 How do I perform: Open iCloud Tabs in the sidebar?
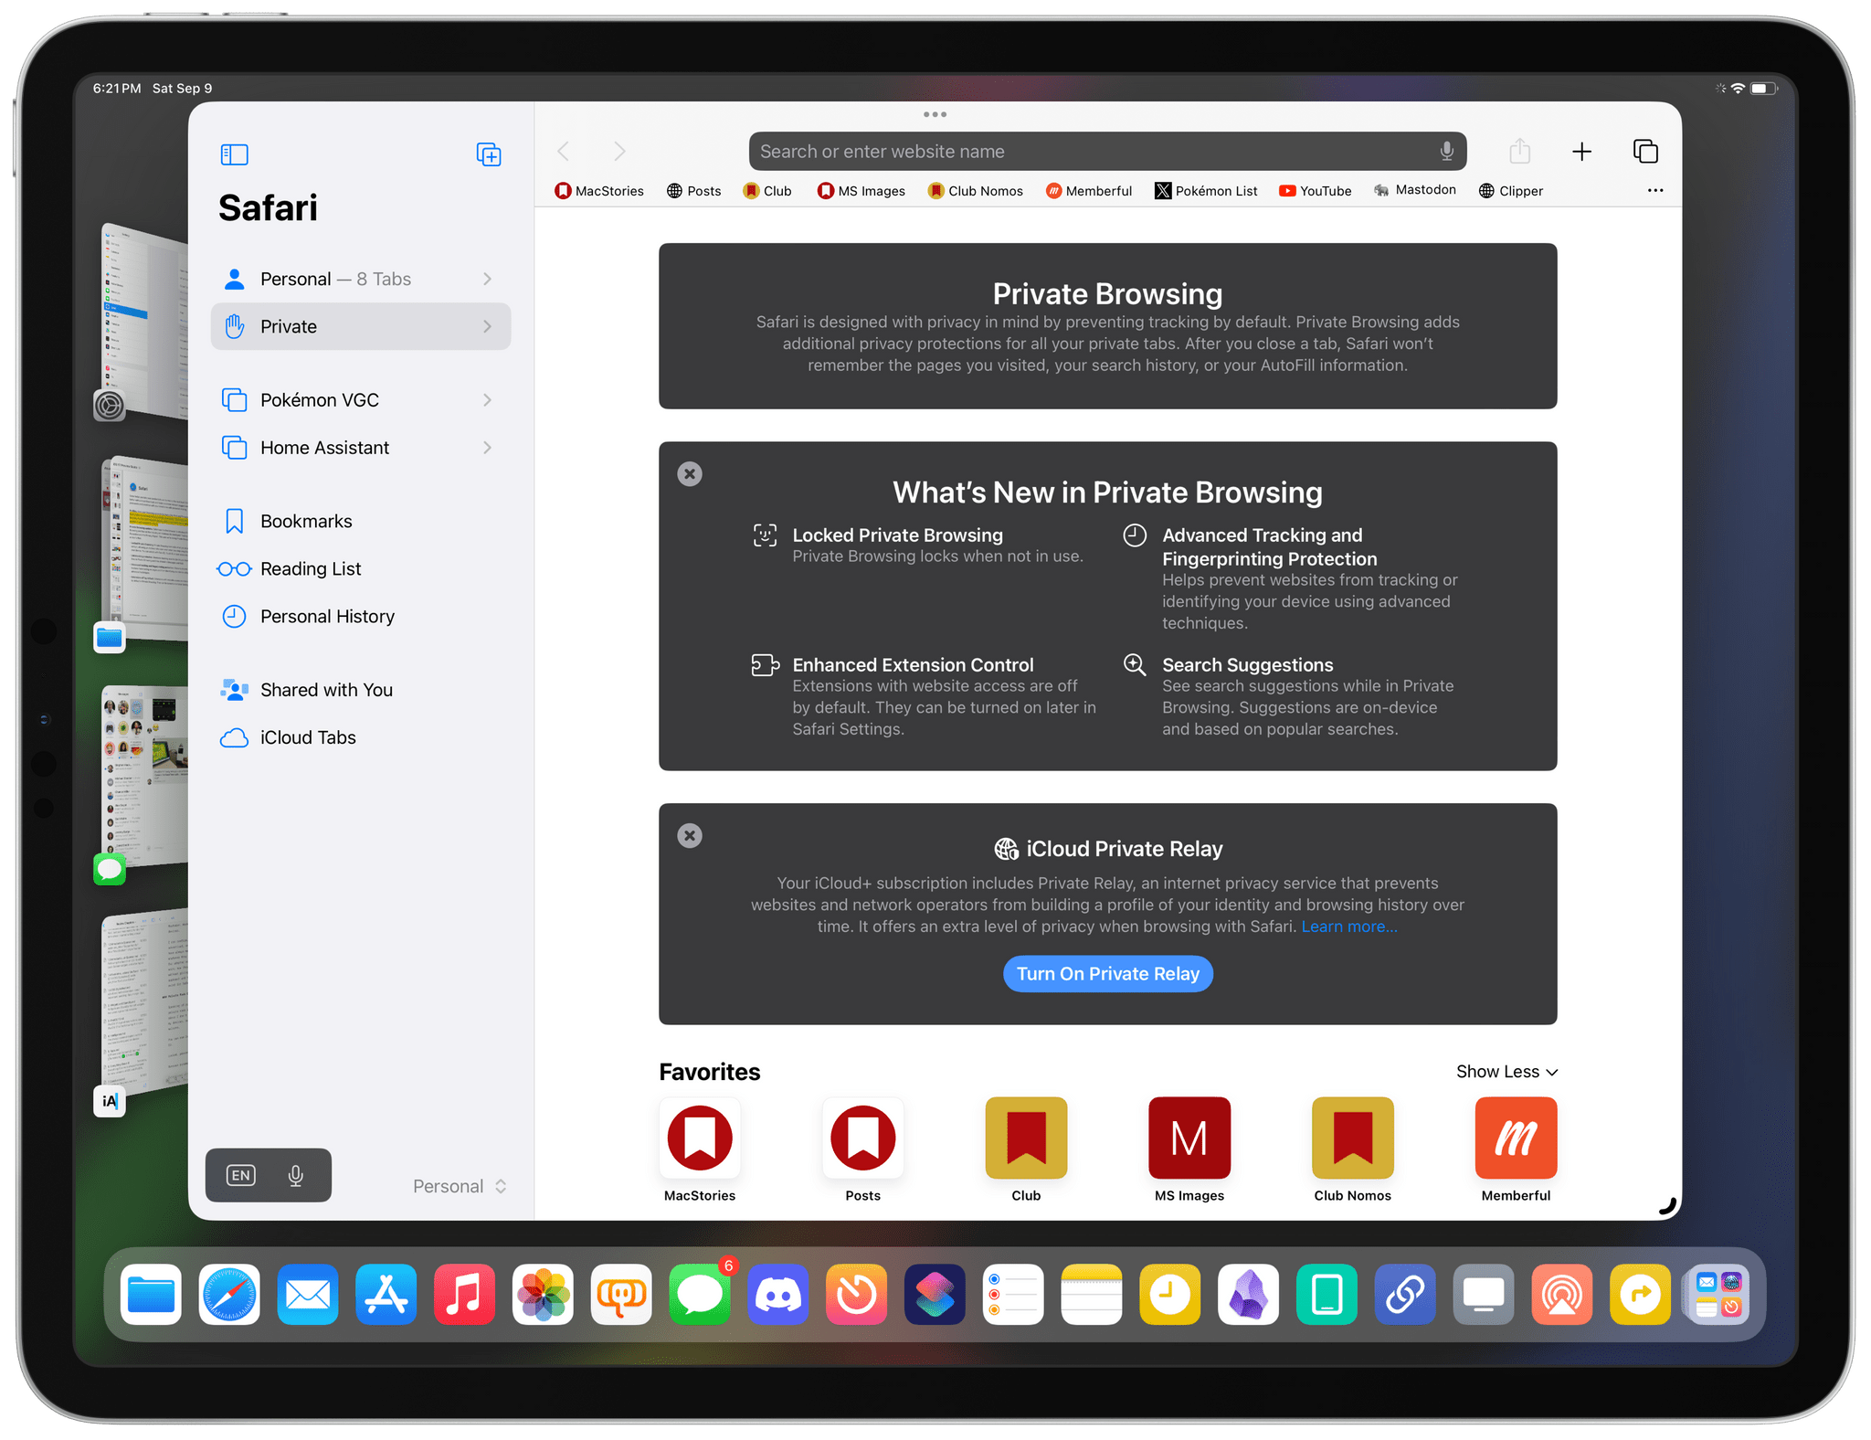[x=360, y=737]
